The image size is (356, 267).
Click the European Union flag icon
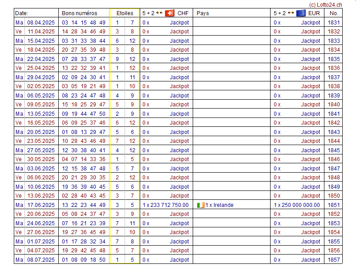301,13
